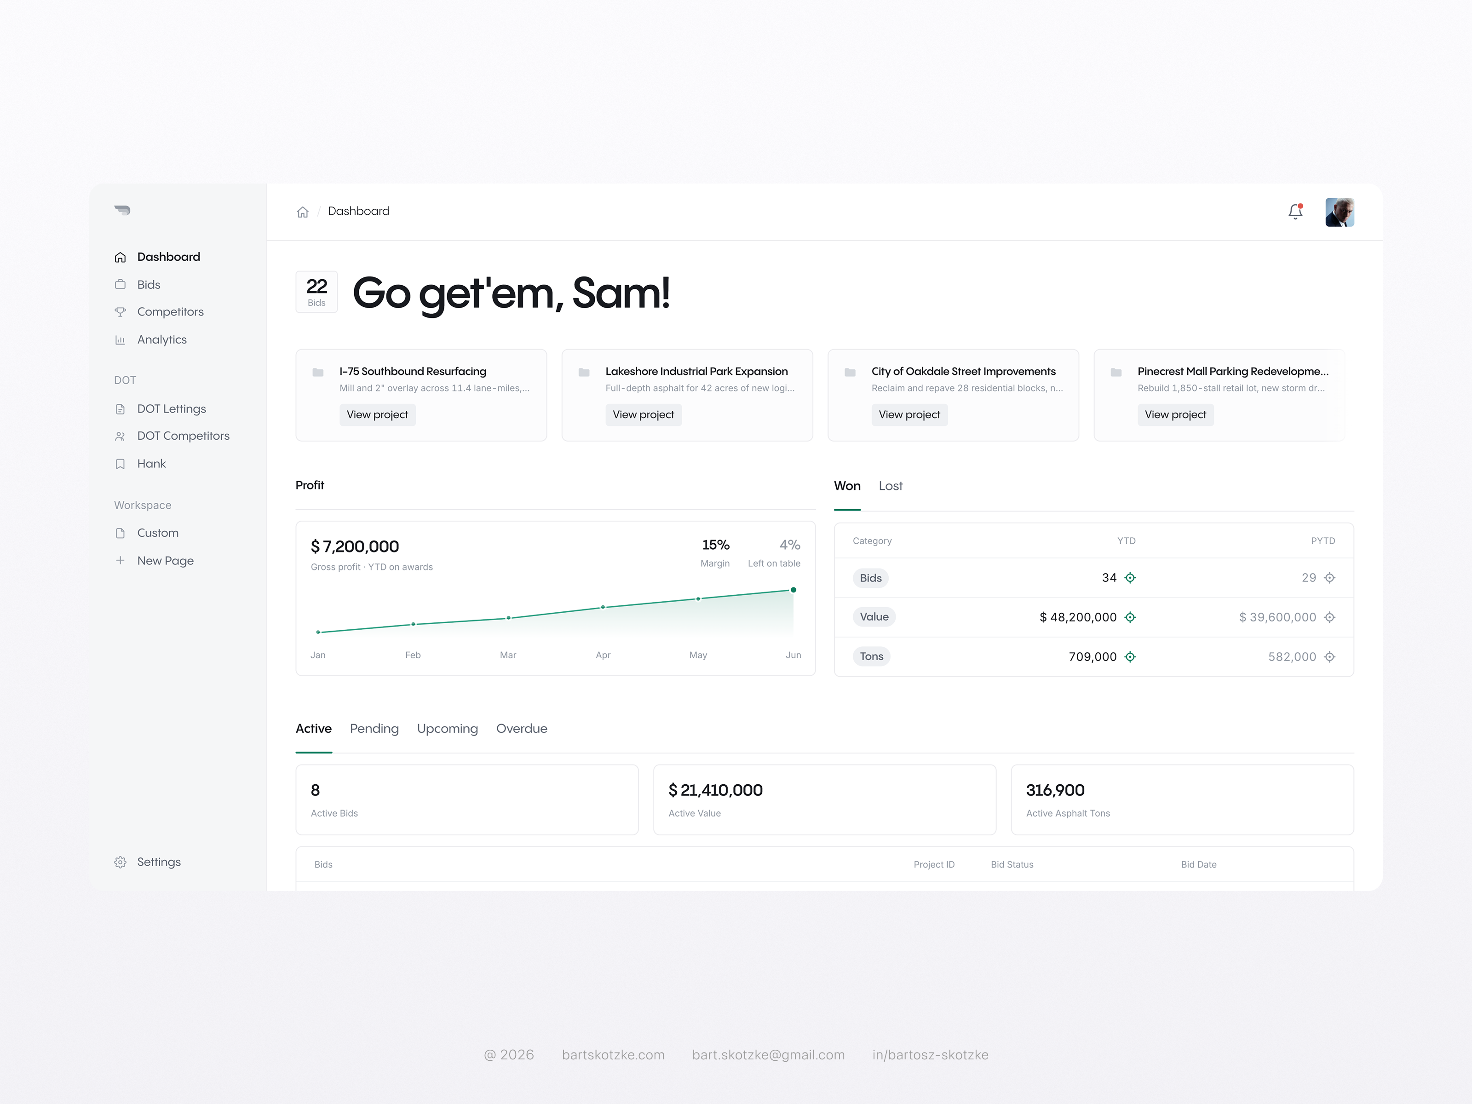Image resolution: width=1472 pixels, height=1104 pixels.
Task: Select the Upcoming bids tab
Action: [x=447, y=729]
